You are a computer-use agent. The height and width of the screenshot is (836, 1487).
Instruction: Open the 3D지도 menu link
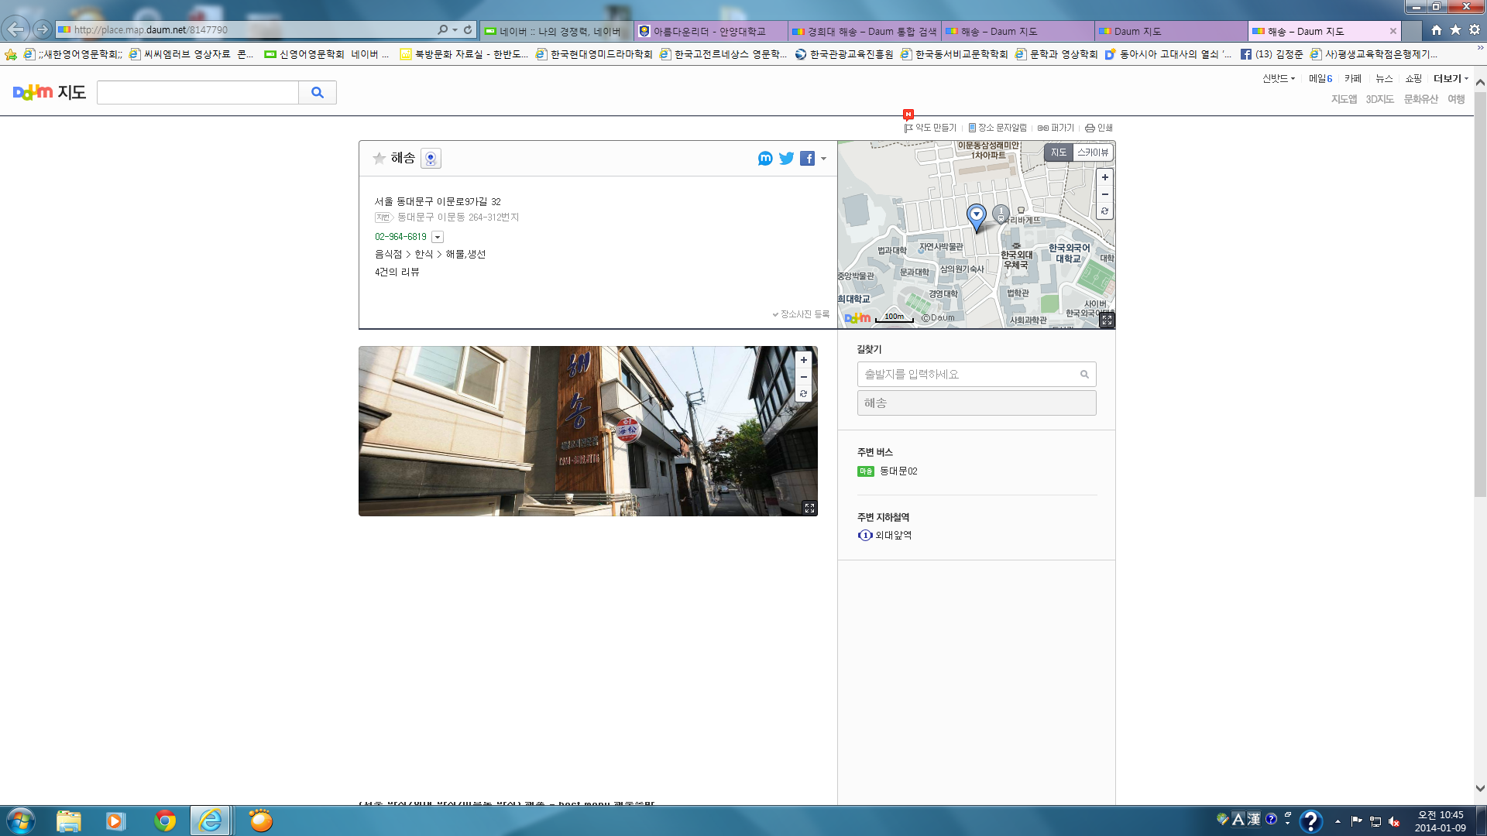[x=1379, y=99]
